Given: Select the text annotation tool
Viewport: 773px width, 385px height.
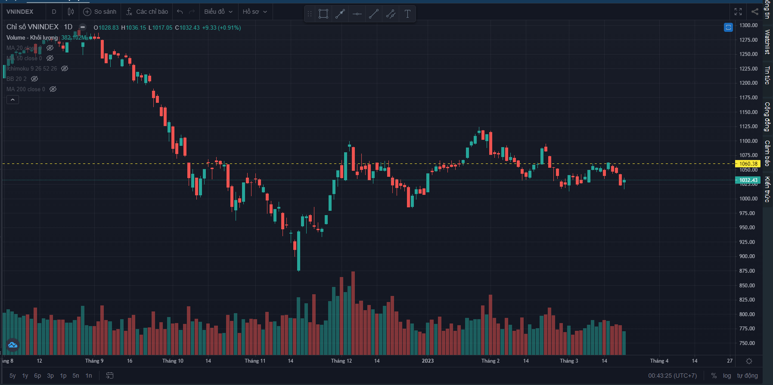Looking at the screenshot, I should point(407,14).
